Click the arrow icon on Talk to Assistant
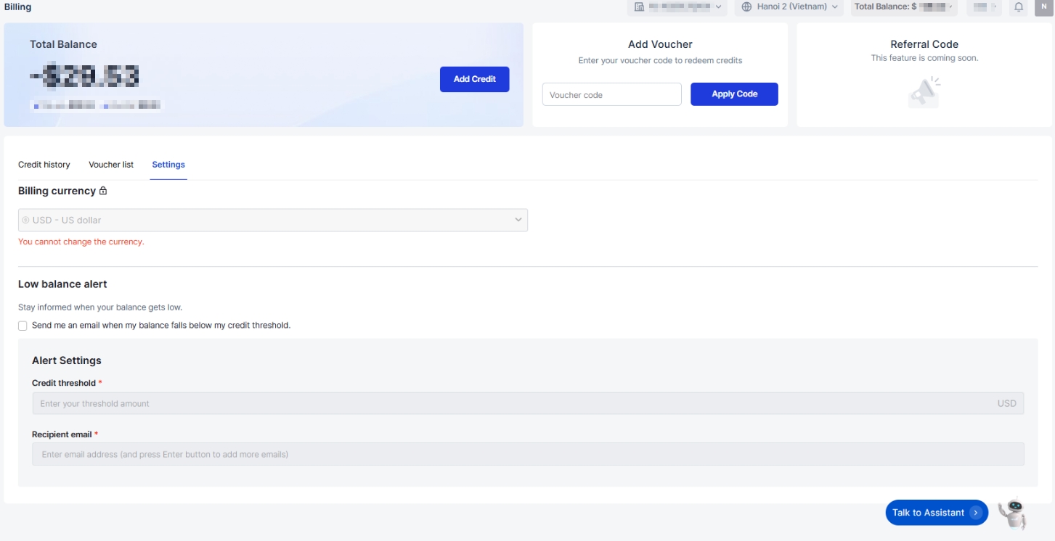Image resolution: width=1055 pixels, height=541 pixels. point(976,513)
